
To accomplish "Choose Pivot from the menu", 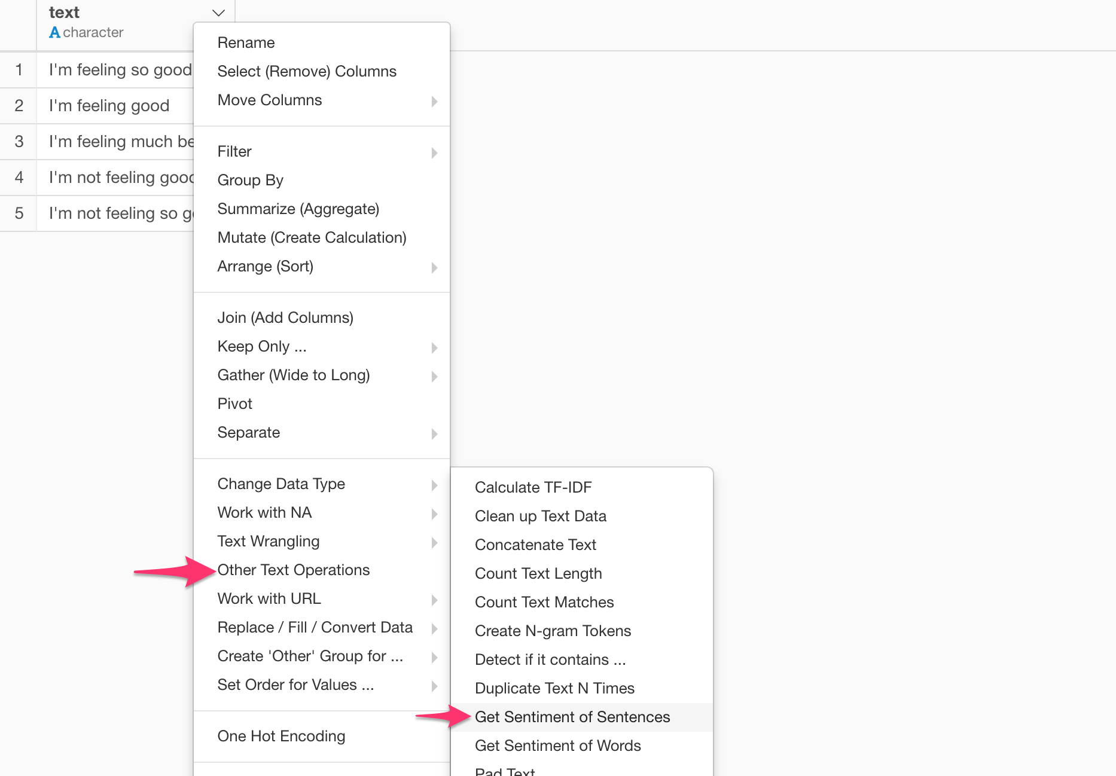I will pyautogui.click(x=234, y=404).
